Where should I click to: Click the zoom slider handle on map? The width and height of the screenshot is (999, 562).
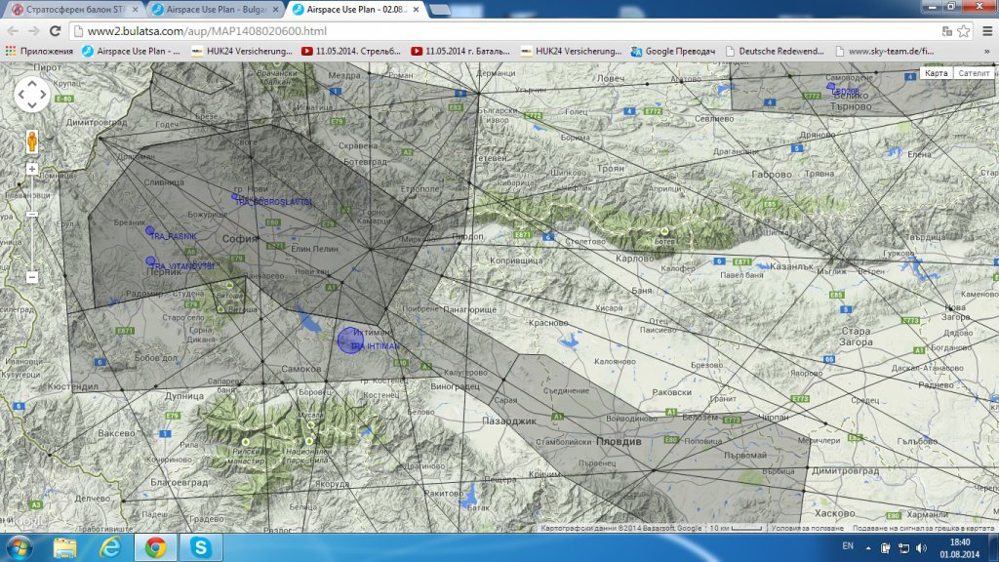point(32,215)
